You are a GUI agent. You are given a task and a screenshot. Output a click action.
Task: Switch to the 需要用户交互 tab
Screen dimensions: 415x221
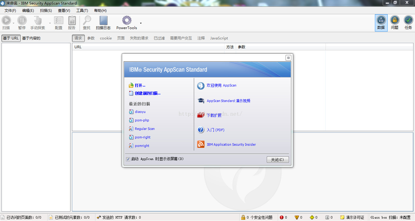(181, 38)
